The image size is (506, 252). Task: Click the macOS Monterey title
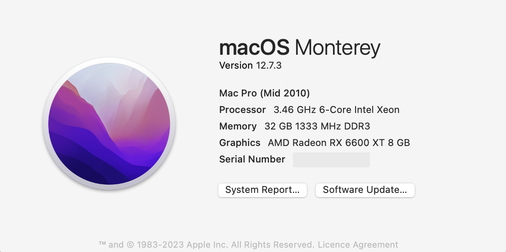[x=299, y=47]
